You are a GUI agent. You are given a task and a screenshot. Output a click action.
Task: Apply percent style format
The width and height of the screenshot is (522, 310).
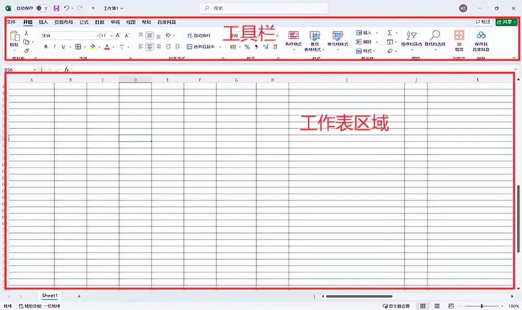coord(247,47)
